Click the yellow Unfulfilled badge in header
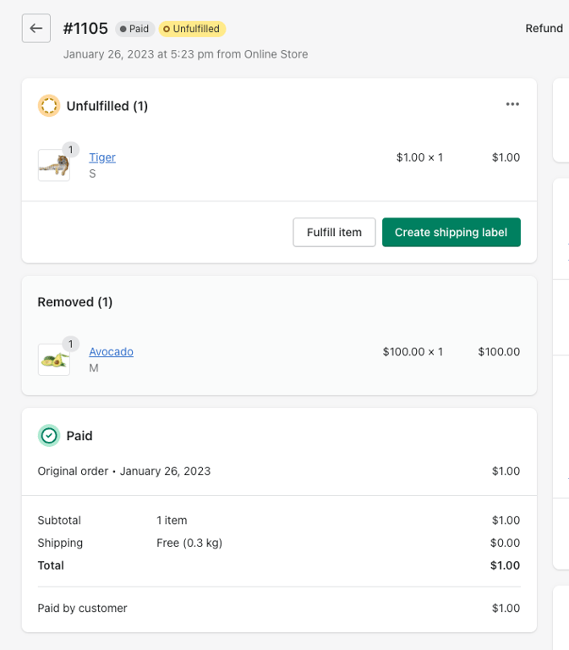 pos(192,29)
